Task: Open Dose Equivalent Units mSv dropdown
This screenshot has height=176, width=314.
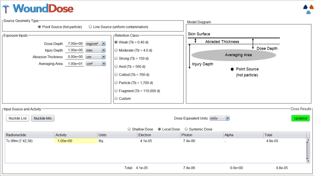Action: [219, 118]
